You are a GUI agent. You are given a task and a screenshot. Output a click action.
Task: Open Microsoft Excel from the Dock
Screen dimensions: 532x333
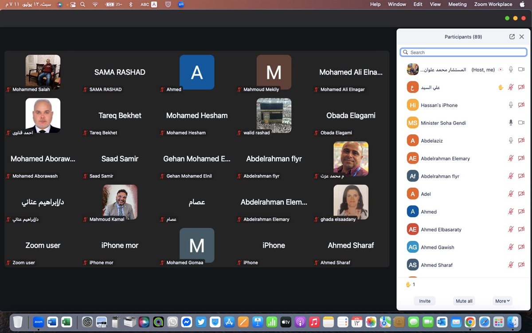pos(66,322)
